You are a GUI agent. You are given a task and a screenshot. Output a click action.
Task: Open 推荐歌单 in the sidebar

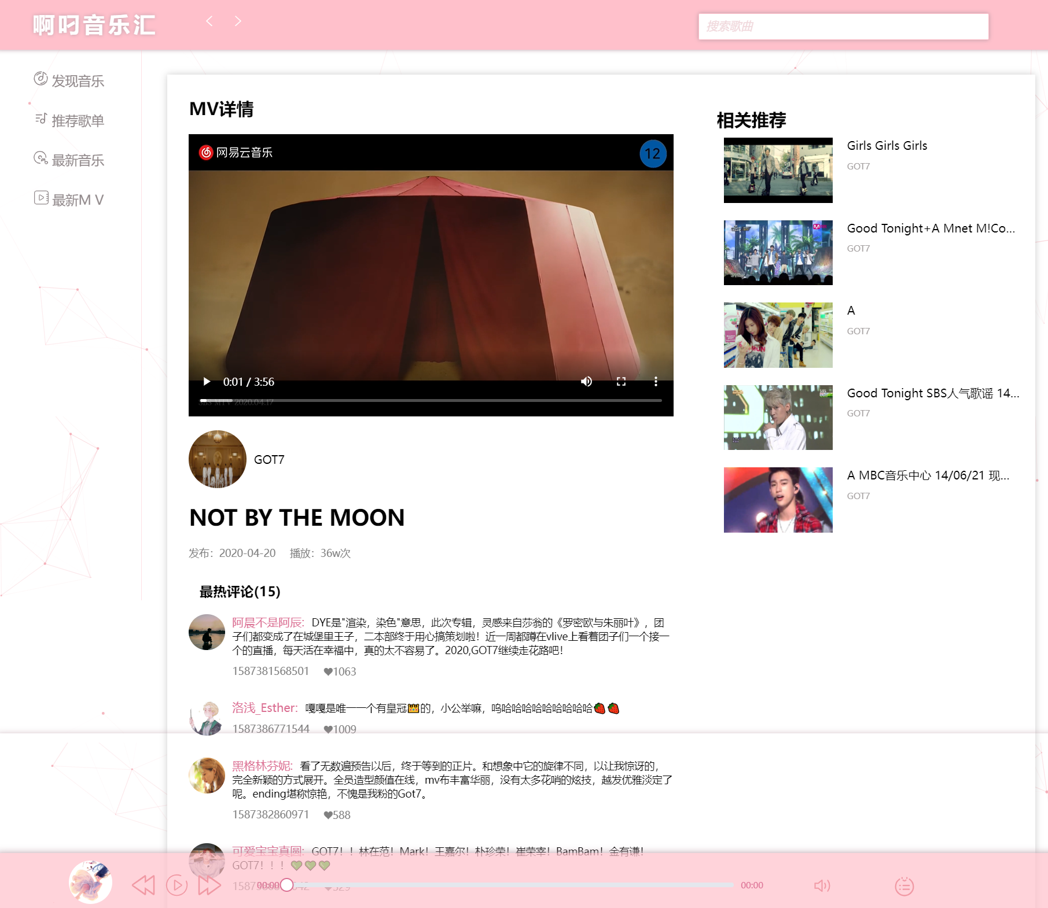(x=69, y=120)
